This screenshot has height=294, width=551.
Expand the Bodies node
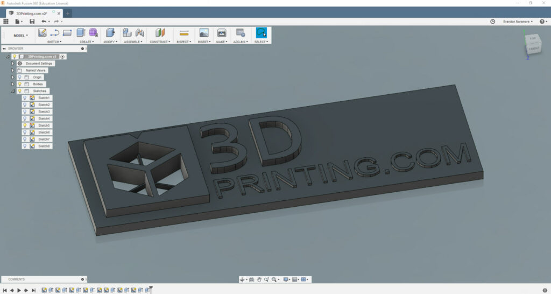[13, 84]
